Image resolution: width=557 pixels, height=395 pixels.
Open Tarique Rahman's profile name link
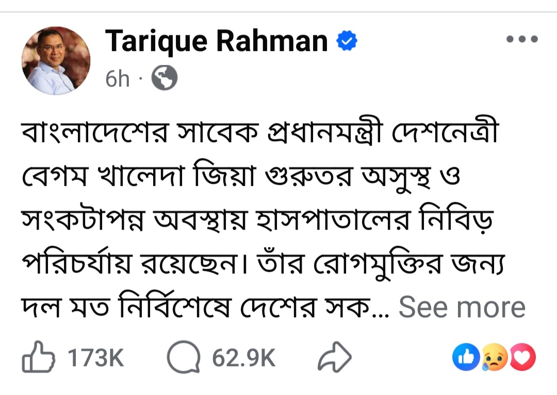pyautogui.click(x=216, y=42)
